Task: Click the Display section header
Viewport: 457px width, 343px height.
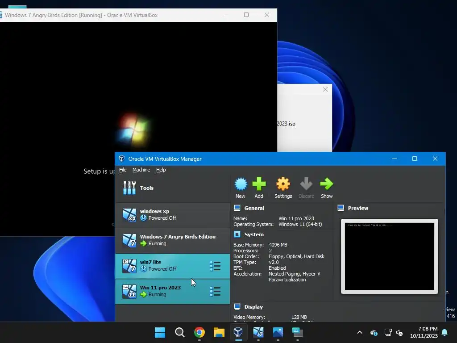Action: pos(253,307)
